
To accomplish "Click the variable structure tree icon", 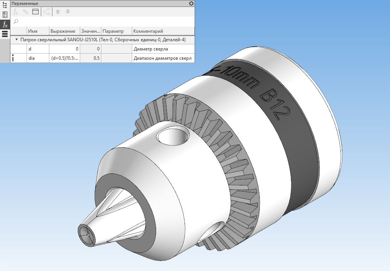I will pos(47,12).
